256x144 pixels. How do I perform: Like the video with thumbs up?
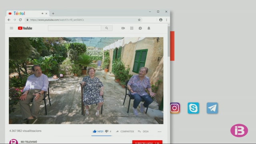click(94, 131)
